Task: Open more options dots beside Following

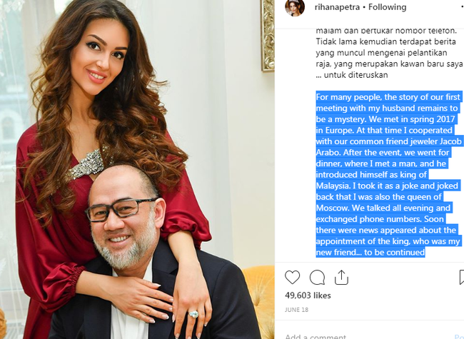Action: (x=463, y=6)
